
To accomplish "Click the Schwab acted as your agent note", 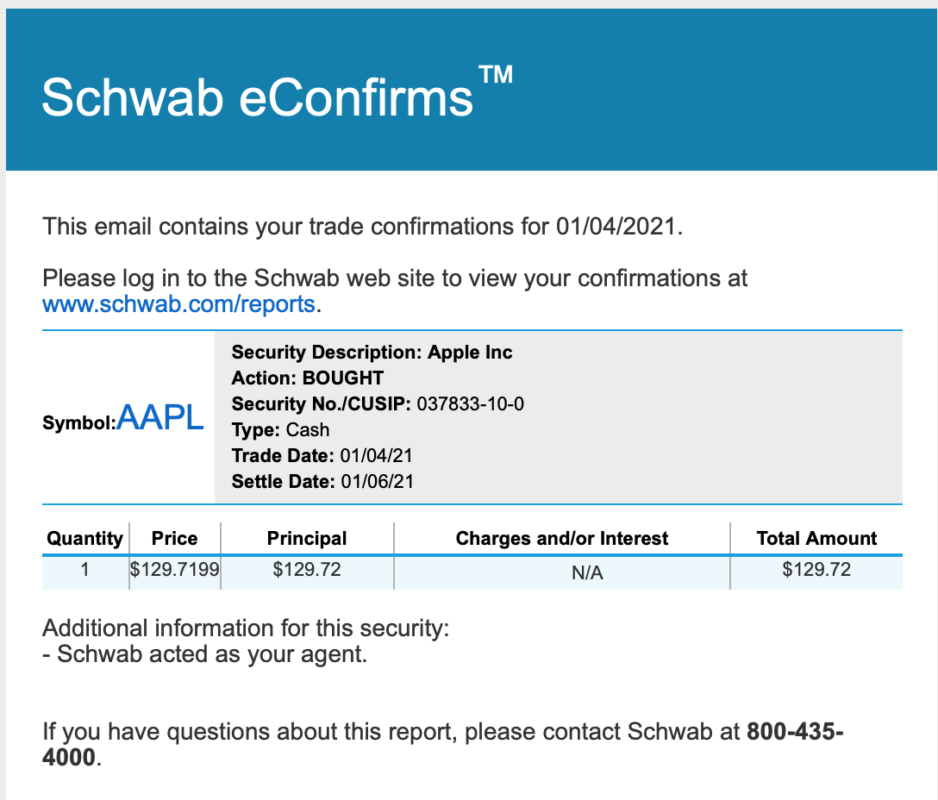I will [x=204, y=654].
